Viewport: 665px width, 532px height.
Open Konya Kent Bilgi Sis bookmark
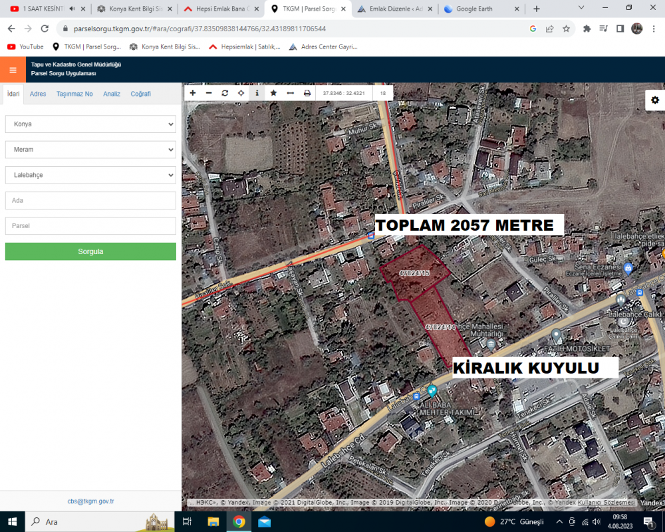tap(164, 47)
